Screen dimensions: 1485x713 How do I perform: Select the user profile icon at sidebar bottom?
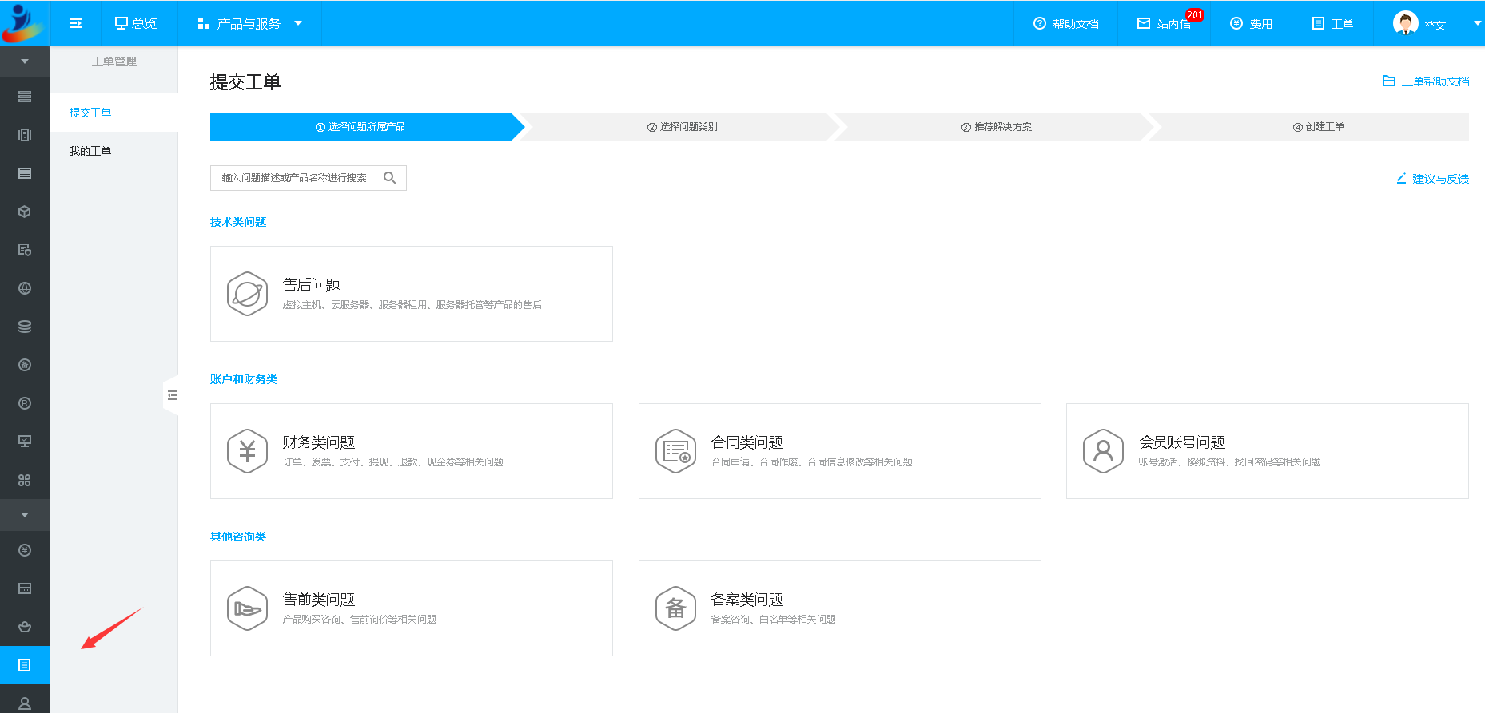25,703
